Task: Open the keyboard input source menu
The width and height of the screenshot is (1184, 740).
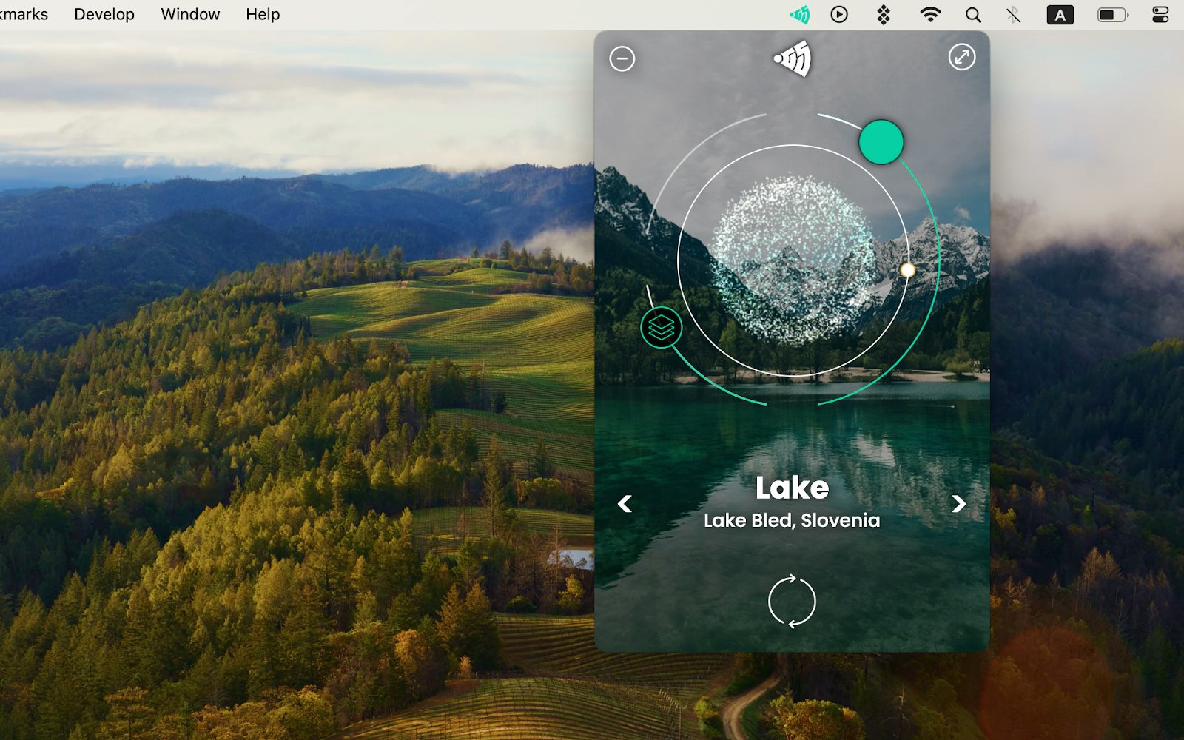Action: click(1060, 15)
